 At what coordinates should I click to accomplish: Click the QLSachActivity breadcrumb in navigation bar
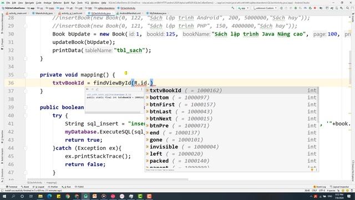click(x=126, y=8)
